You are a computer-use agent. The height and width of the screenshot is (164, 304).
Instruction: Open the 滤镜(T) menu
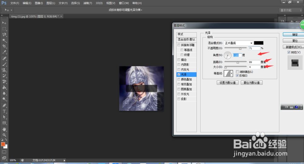pos(88,3)
